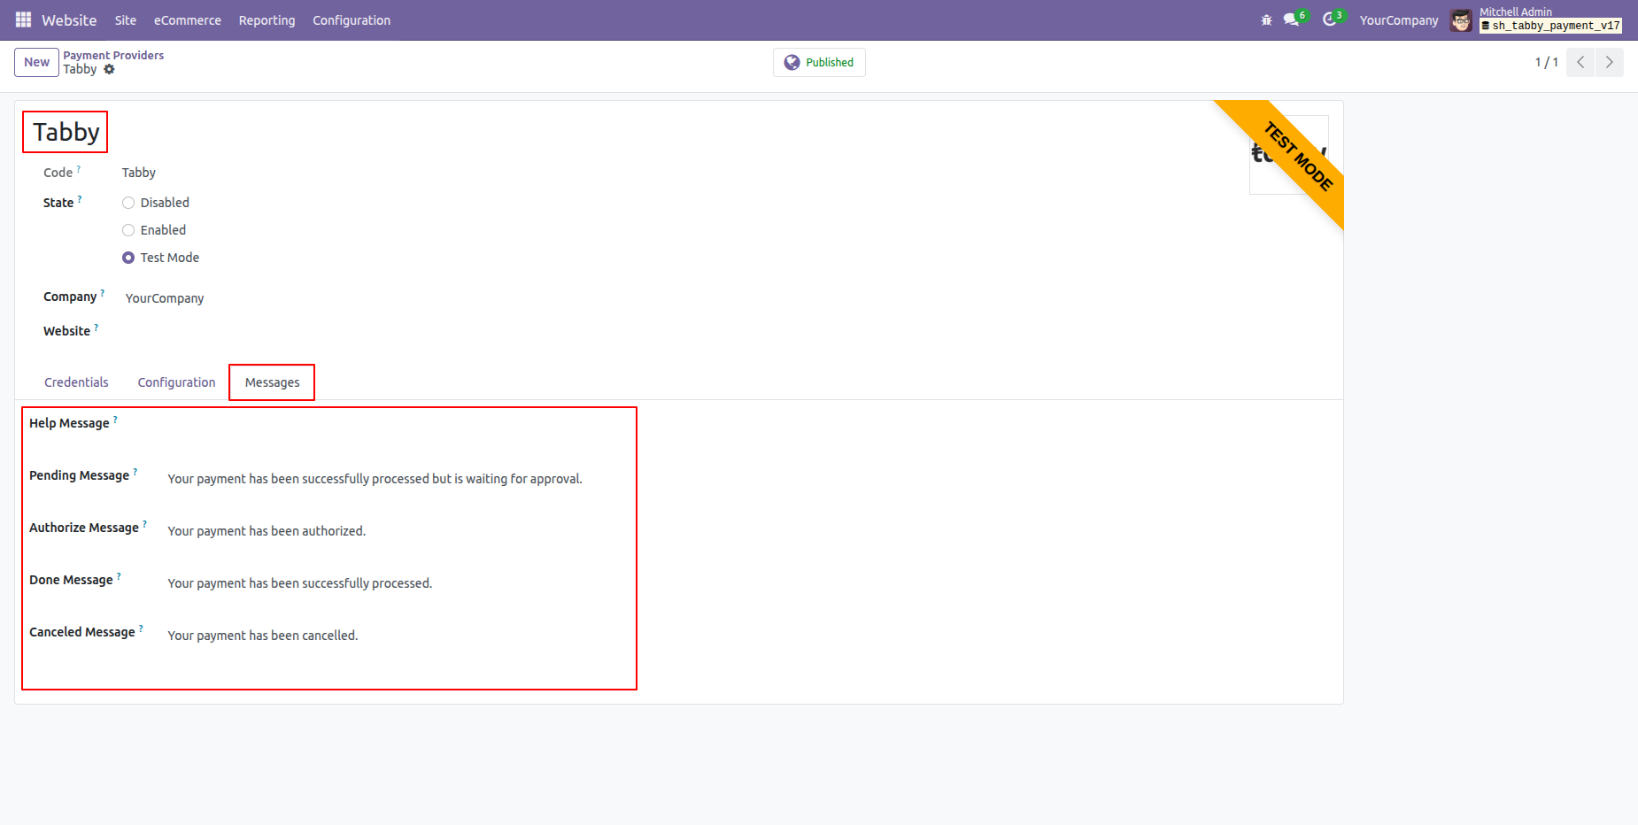The width and height of the screenshot is (1638, 825).
Task: Select the Test Mode state option
Action: (128, 258)
